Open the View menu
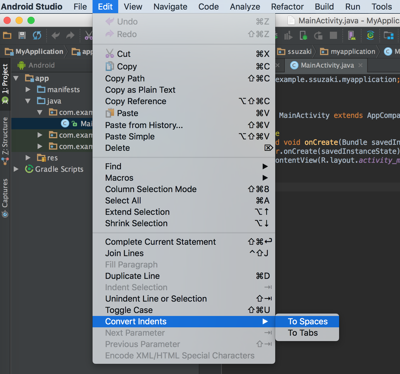400x374 pixels. click(x=133, y=7)
